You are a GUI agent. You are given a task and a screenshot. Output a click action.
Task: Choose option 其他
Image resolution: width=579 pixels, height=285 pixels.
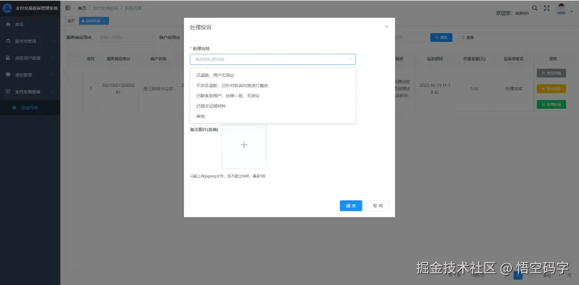pos(272,117)
